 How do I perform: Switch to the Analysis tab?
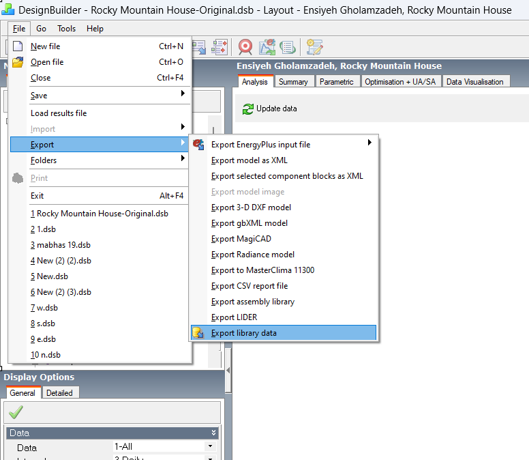tap(255, 82)
